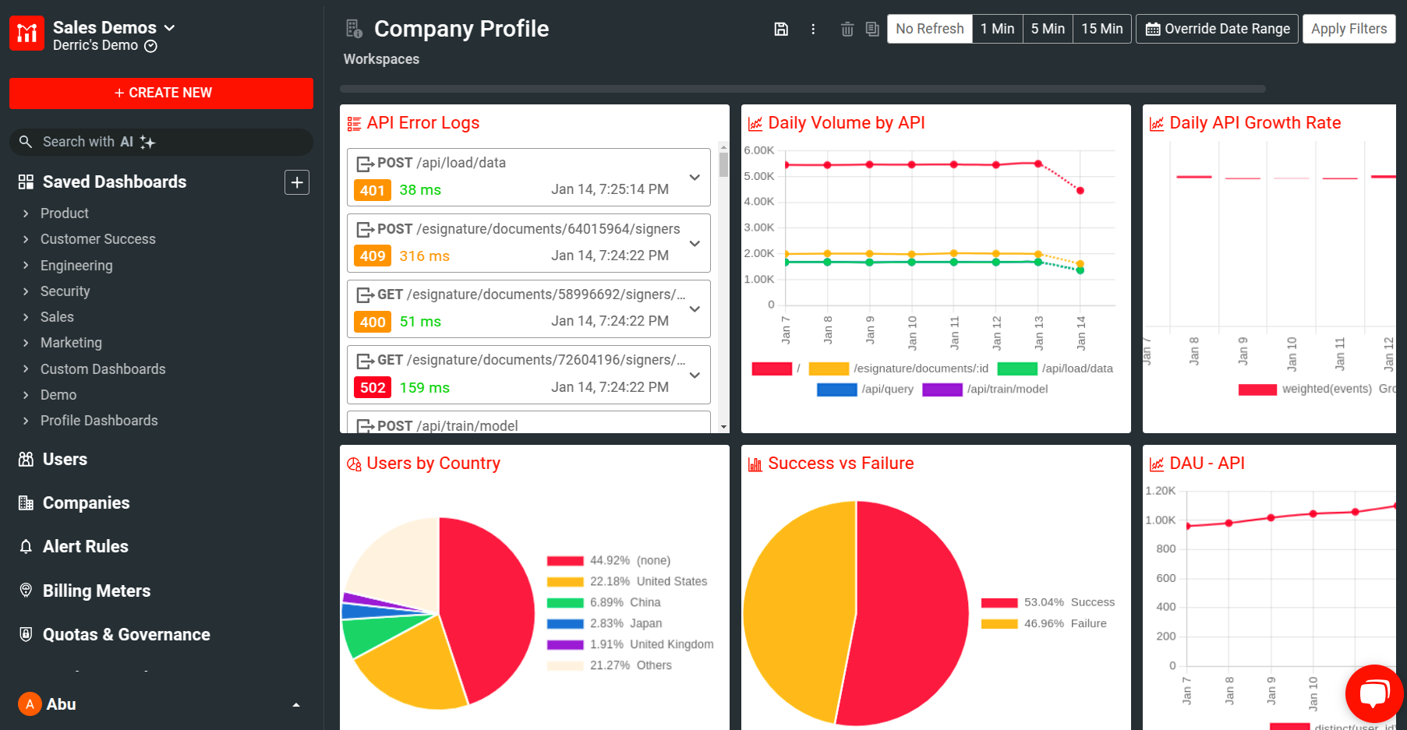Save the Company Profile dashboard
This screenshot has width=1407, height=730.
point(781,29)
